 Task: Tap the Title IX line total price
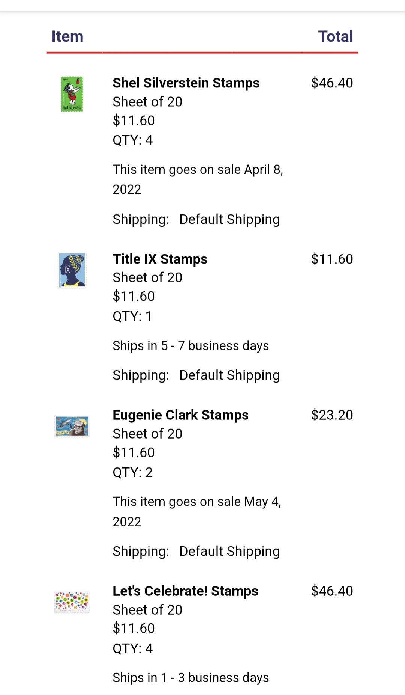(332, 259)
